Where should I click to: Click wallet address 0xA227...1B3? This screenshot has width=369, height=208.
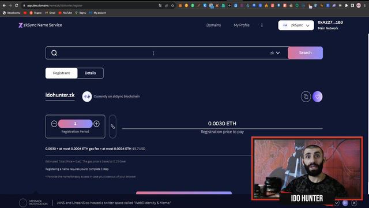(x=330, y=23)
